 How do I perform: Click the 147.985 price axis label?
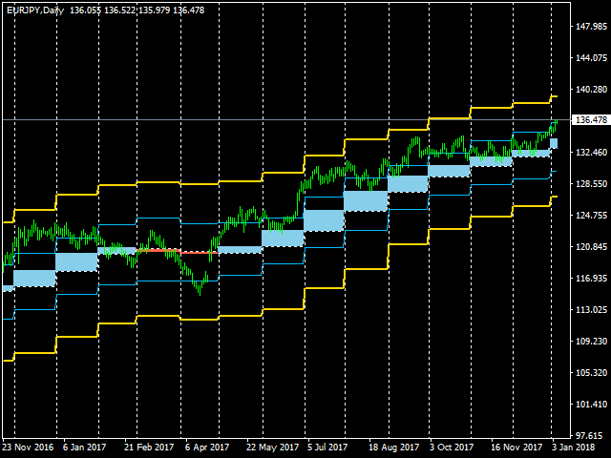coord(591,27)
